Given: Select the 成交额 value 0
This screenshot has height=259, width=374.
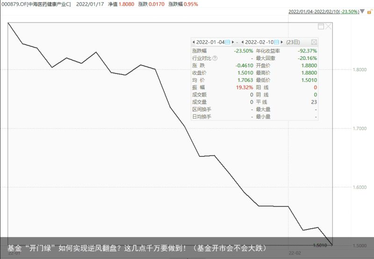Looking at the screenshot, I should pos(252,95).
